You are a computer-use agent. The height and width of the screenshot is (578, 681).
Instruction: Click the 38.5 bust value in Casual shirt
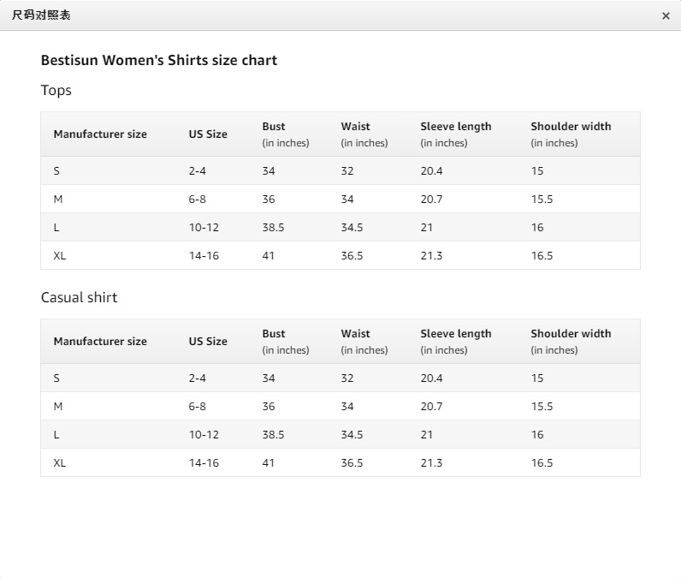click(x=273, y=434)
